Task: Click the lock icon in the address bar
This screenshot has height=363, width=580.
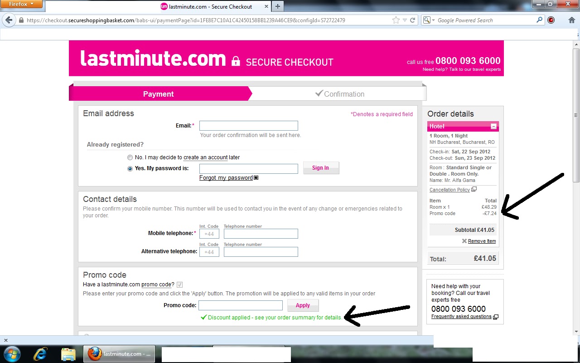Action: 21,20
